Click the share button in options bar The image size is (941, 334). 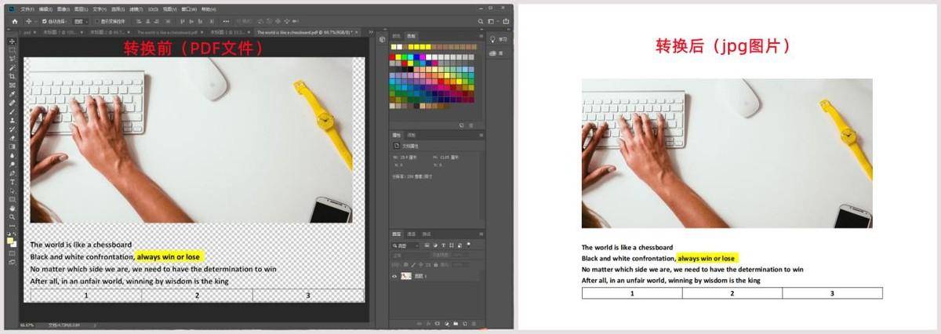[x=506, y=21]
